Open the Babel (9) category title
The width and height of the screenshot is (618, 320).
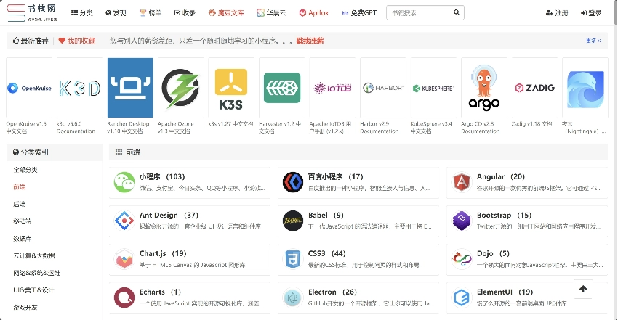(x=326, y=216)
